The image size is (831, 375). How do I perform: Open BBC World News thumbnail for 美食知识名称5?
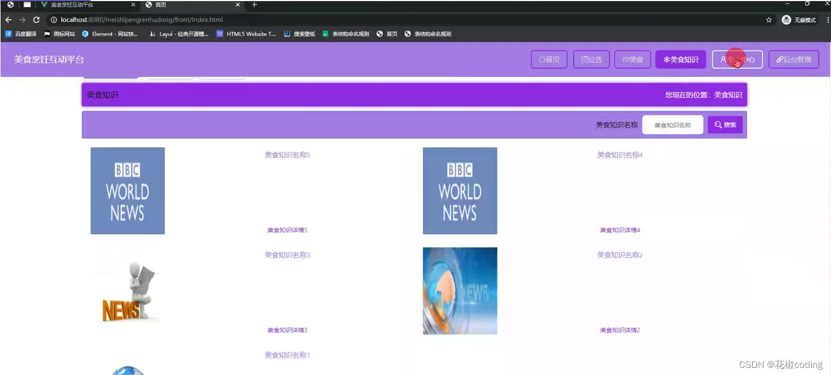tap(128, 191)
